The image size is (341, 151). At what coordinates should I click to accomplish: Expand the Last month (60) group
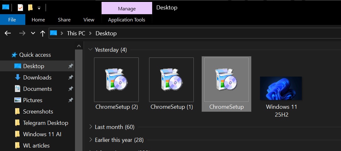click(x=91, y=127)
